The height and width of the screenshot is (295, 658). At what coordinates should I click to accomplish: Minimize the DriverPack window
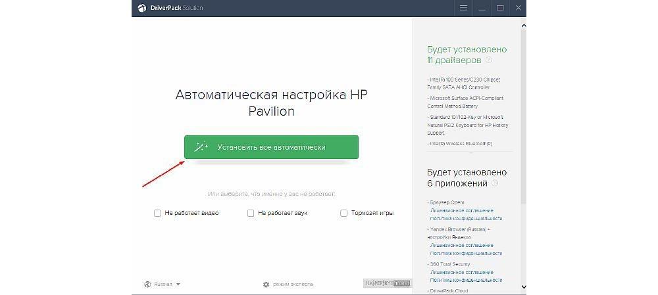point(482,8)
